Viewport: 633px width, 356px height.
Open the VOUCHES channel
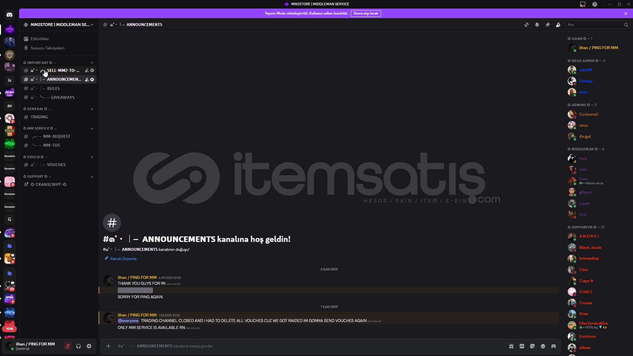tap(59, 165)
